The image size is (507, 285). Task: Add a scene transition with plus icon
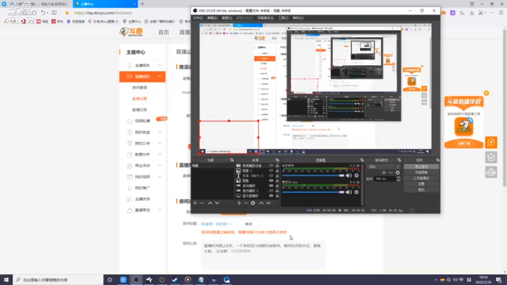point(384,172)
